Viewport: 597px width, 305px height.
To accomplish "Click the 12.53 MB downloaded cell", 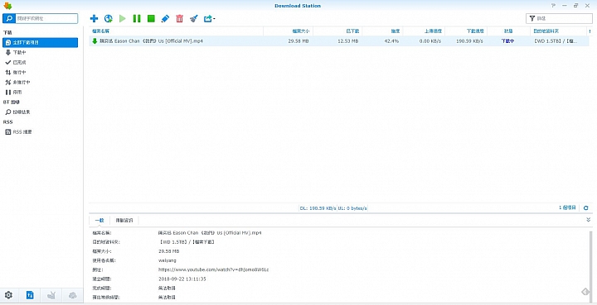I will pos(348,41).
